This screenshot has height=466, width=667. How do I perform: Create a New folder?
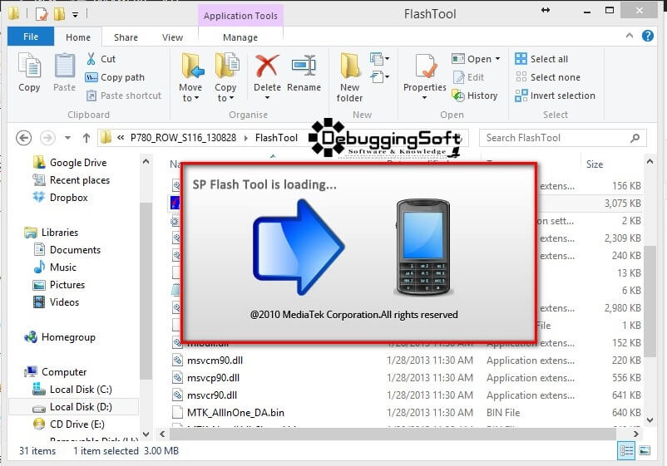click(349, 77)
